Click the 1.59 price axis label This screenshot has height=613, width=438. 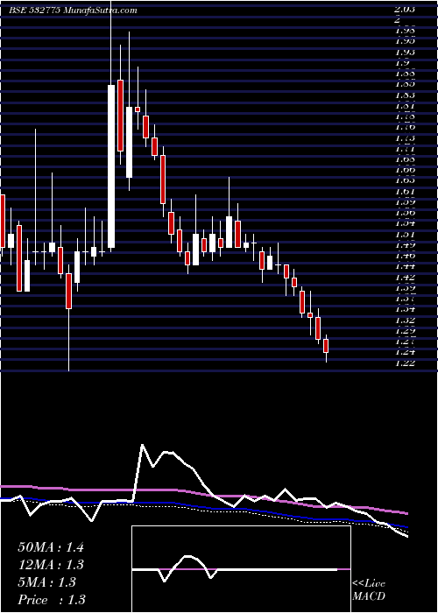click(405, 202)
